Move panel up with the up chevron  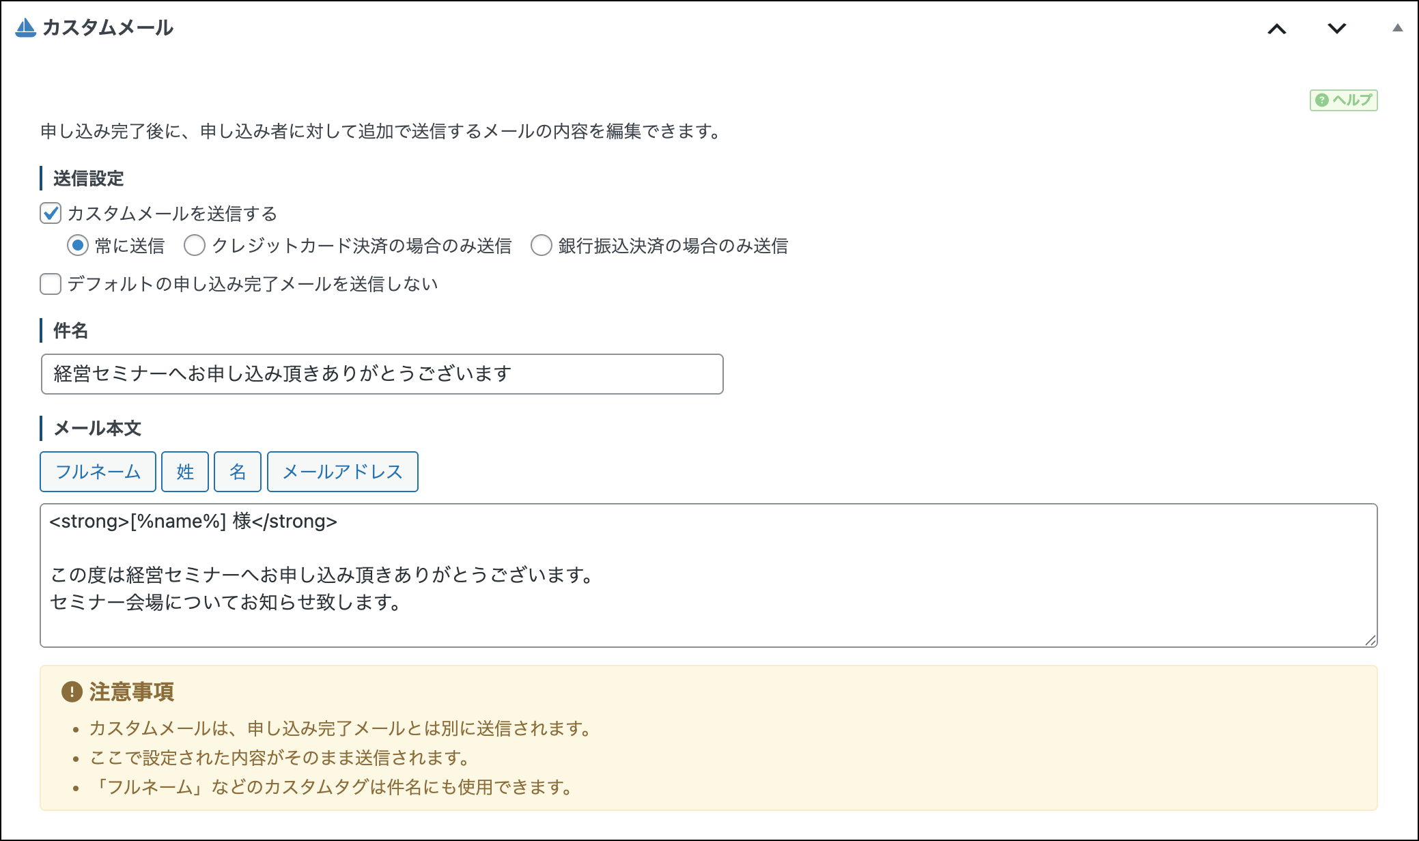[1277, 29]
